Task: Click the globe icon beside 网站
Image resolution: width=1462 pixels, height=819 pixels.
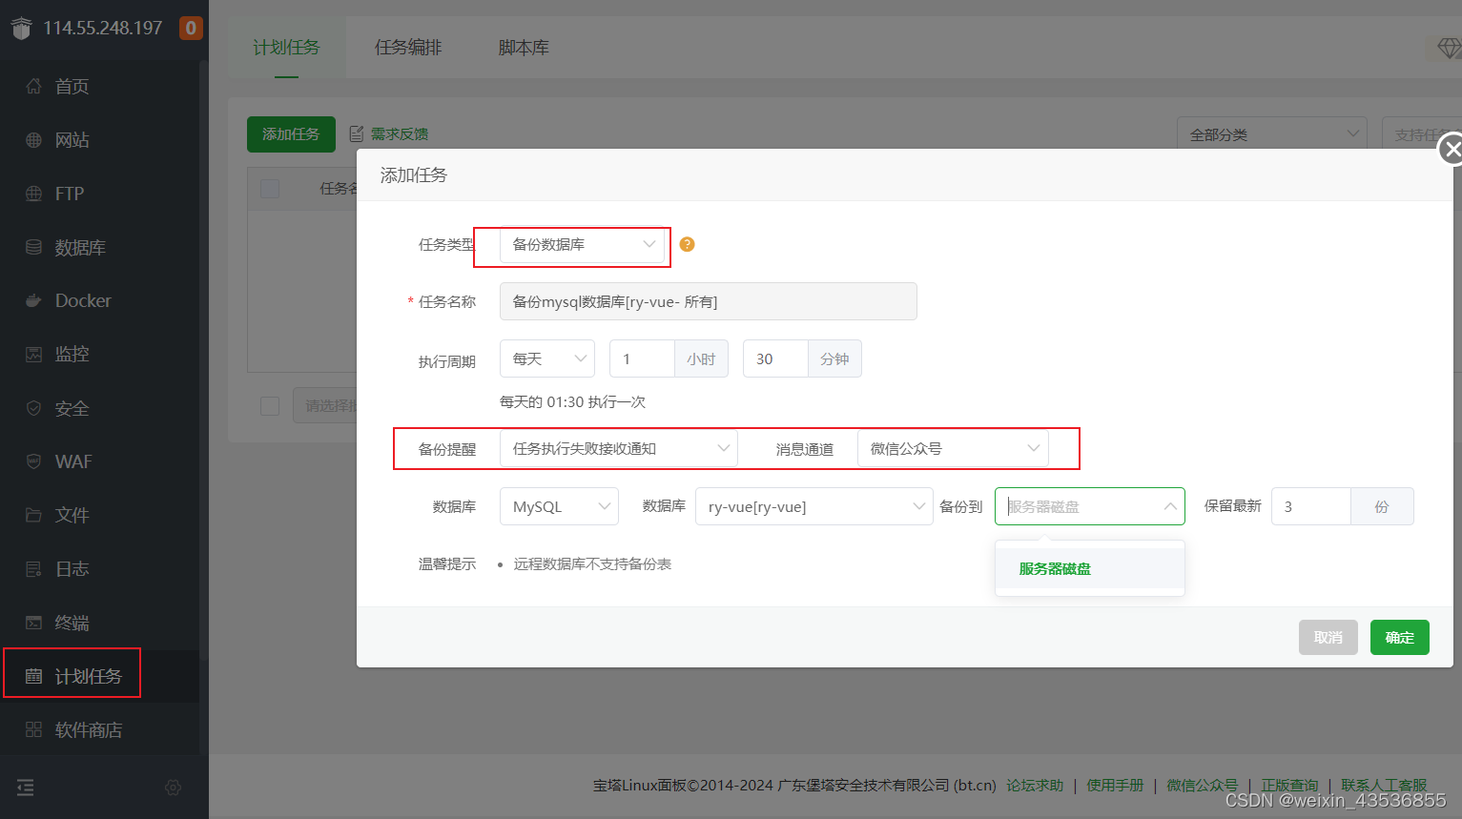Action: pos(33,140)
